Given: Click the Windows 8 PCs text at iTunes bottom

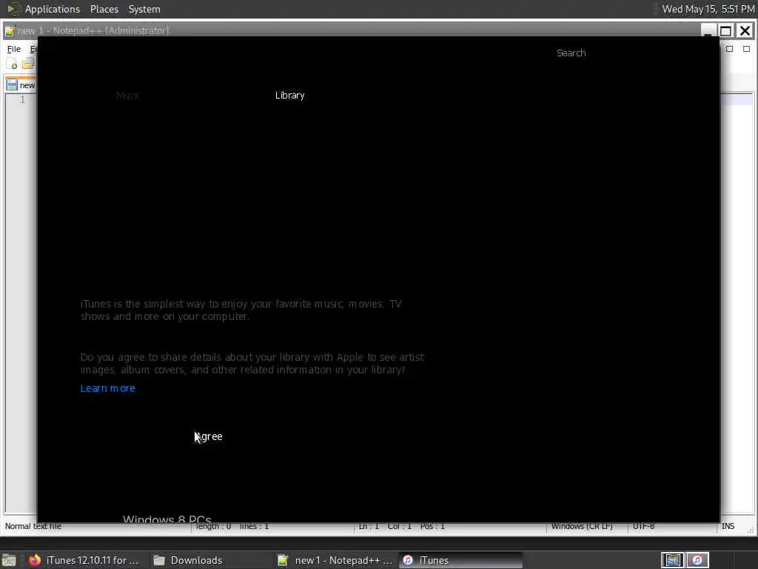Looking at the screenshot, I should tap(167, 519).
